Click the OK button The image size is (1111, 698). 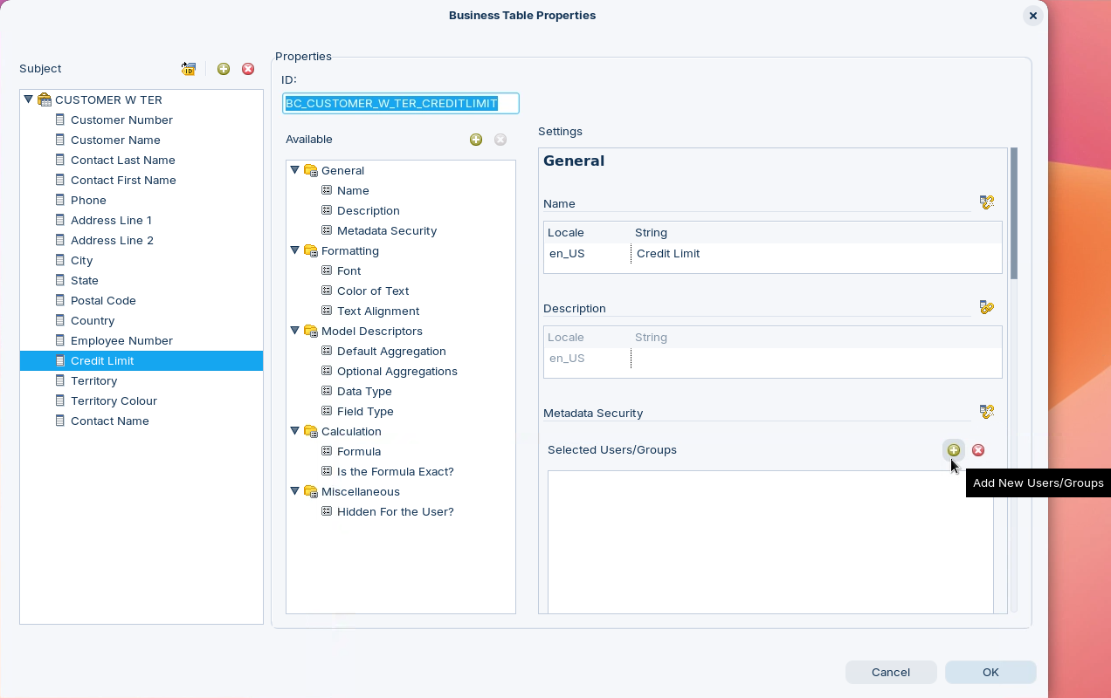pyautogui.click(x=990, y=672)
